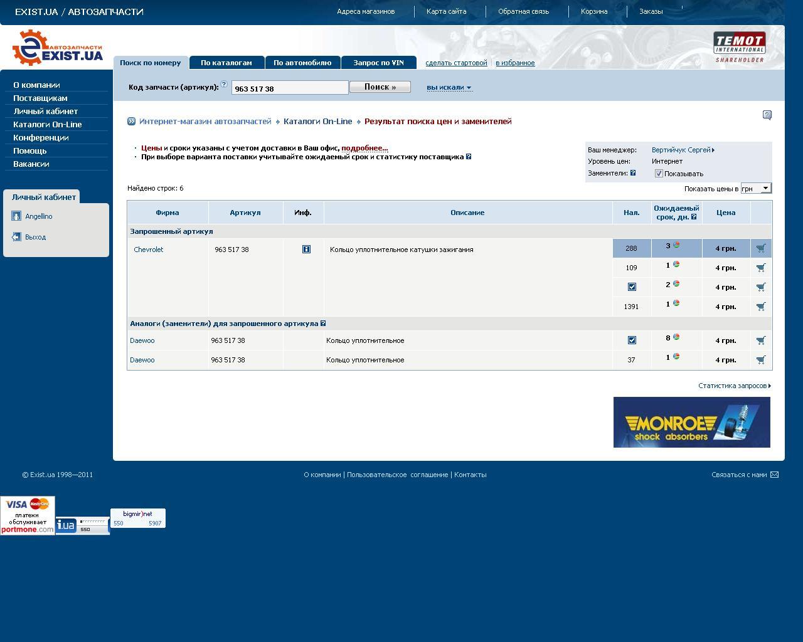This screenshot has width=803, height=642.
Task: Click the cart icon in the 288-stock Chevrolet row
Action: (x=761, y=248)
